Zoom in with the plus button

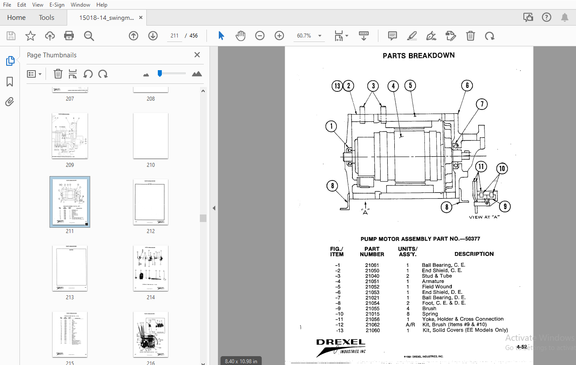(279, 36)
